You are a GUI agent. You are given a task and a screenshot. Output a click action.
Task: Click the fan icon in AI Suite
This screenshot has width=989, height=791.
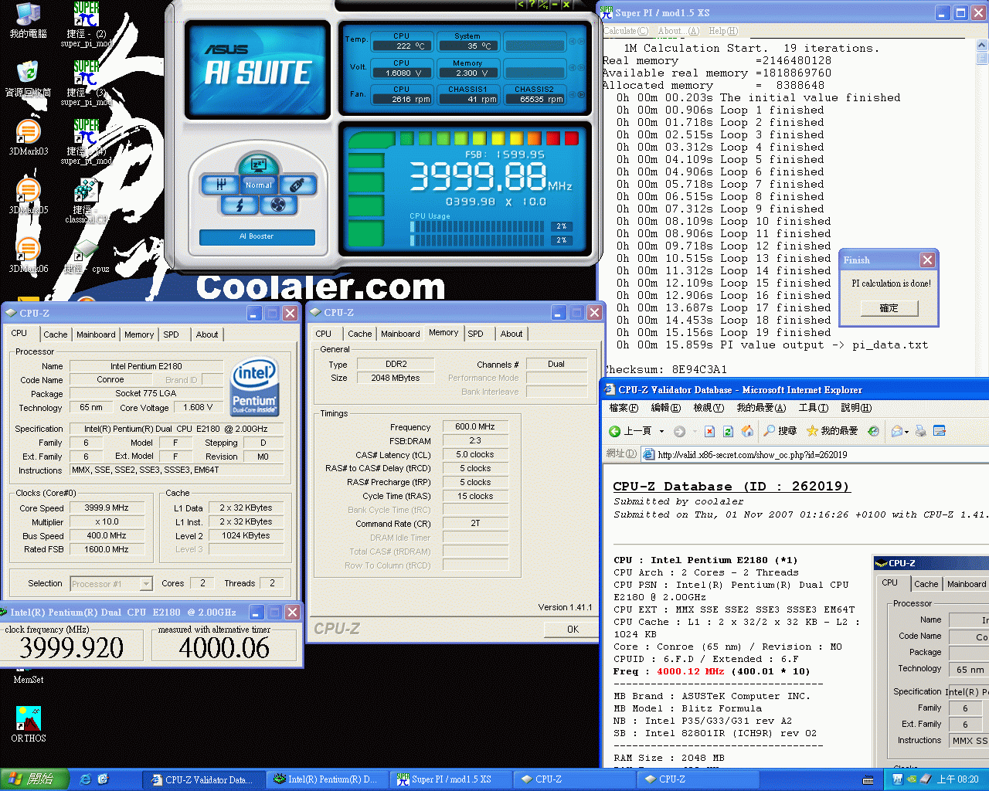(x=278, y=205)
